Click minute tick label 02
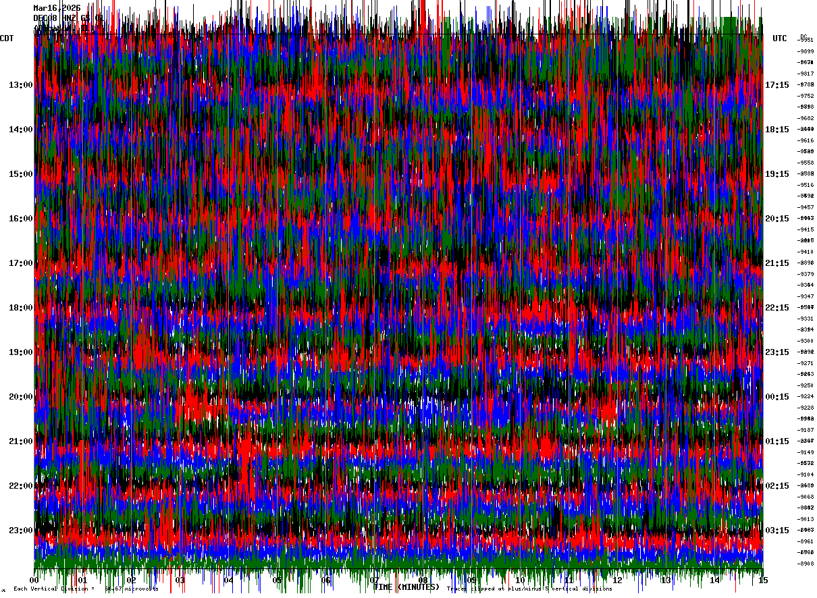This screenshot has width=817, height=598. 132,580
